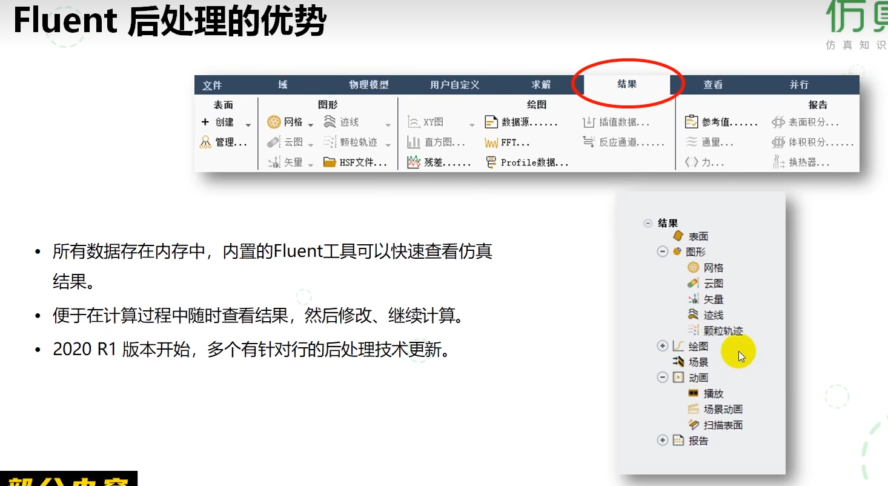Select 场景动画 in the results tree
The width and height of the screenshot is (888, 486).
coord(723,410)
